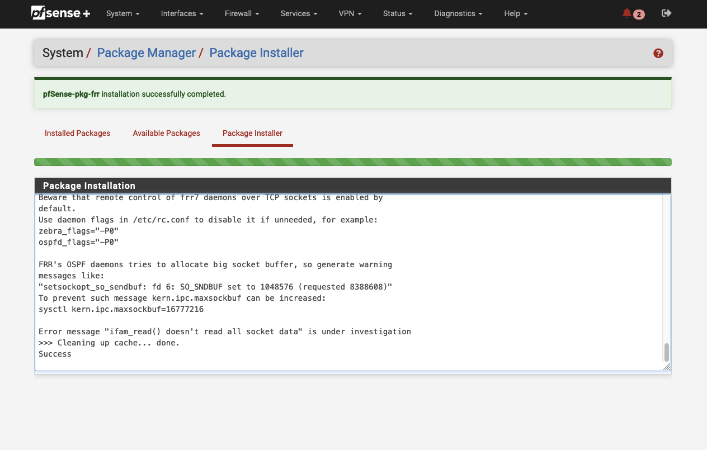This screenshot has width=707, height=450.
Task: Expand the Firewall dropdown menu
Action: point(242,13)
